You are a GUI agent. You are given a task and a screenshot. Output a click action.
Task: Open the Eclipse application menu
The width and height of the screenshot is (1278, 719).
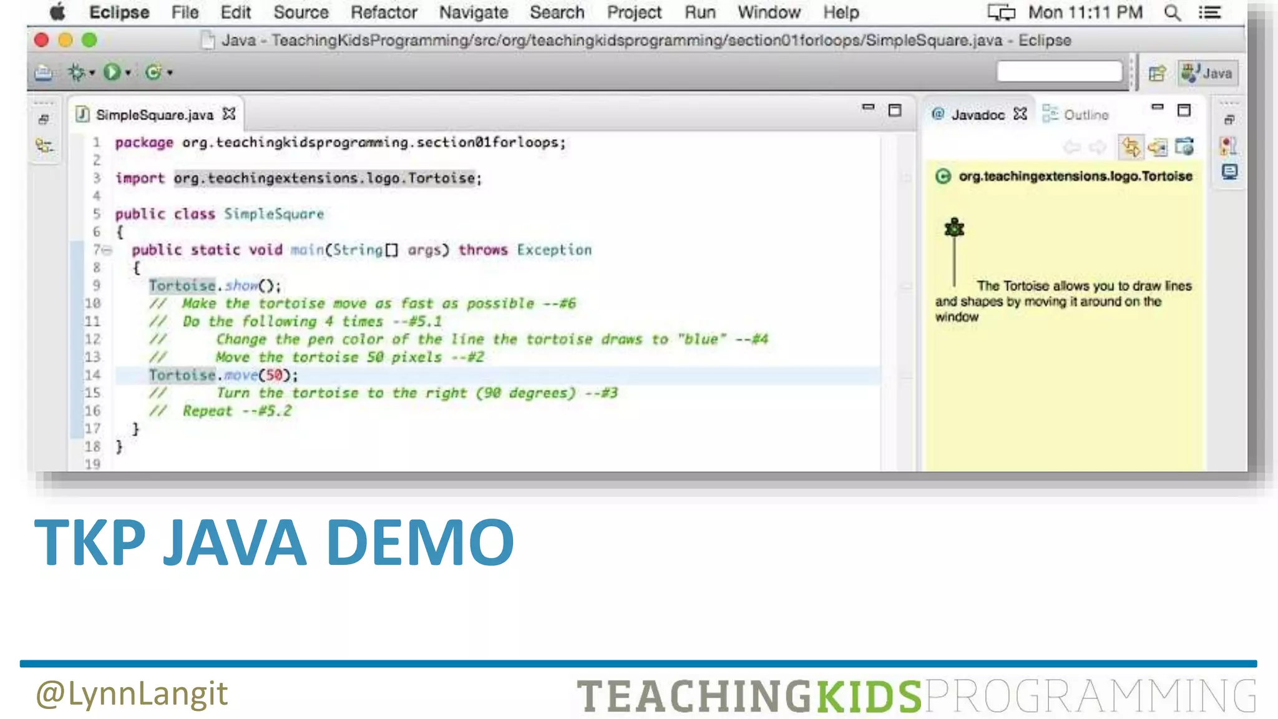coord(119,12)
